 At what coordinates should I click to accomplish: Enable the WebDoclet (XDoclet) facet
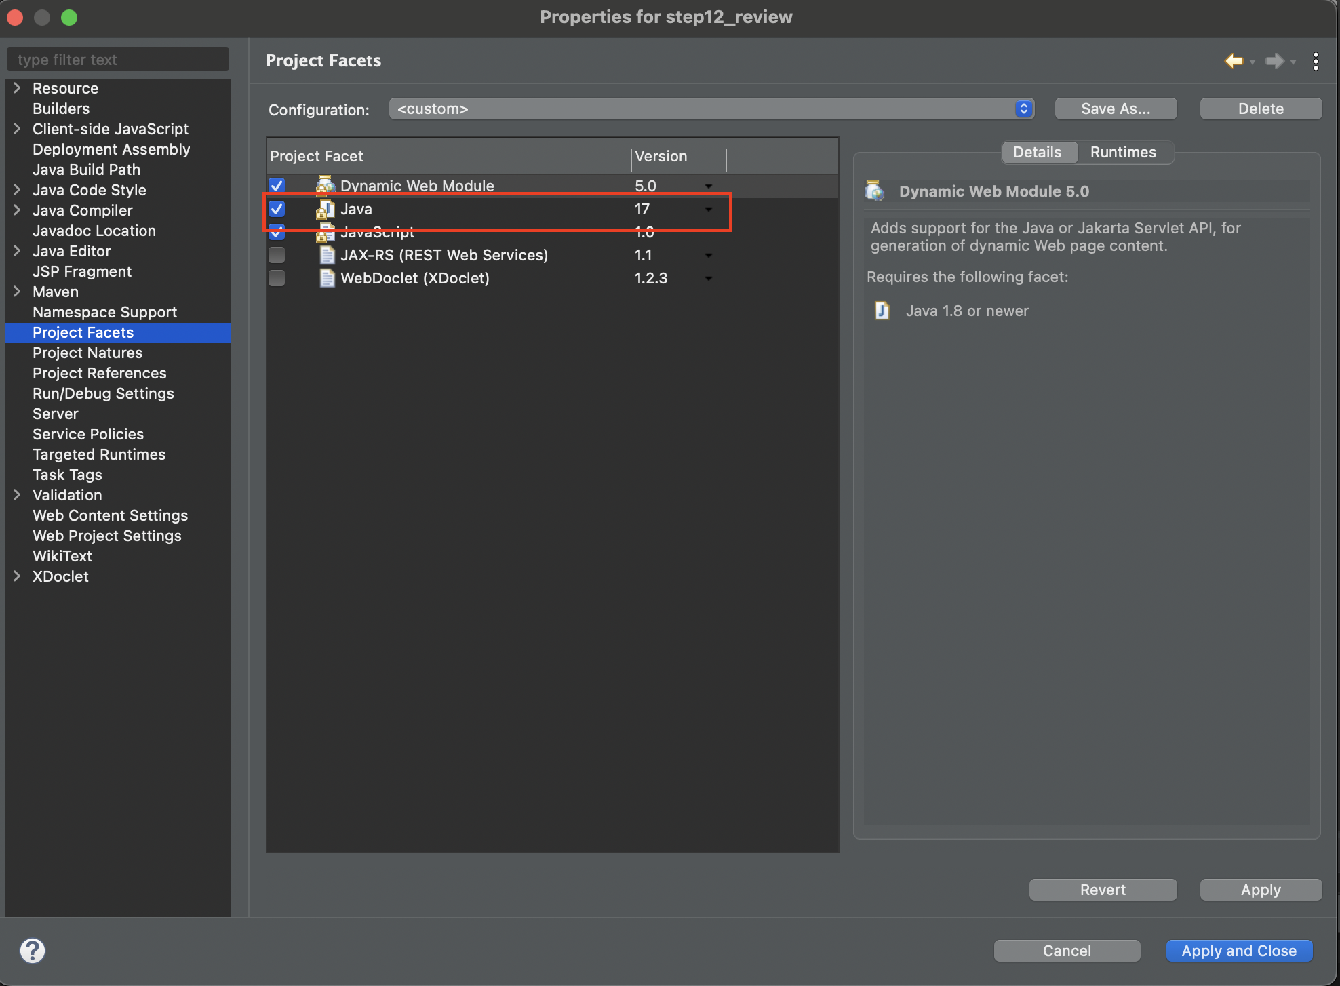pyautogui.click(x=277, y=278)
